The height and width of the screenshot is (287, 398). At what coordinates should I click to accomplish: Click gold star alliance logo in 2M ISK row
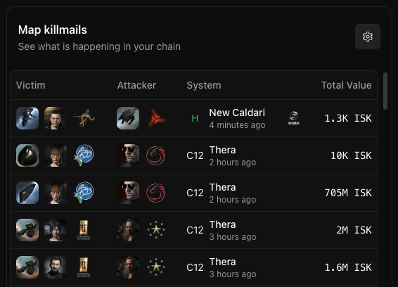tap(156, 230)
